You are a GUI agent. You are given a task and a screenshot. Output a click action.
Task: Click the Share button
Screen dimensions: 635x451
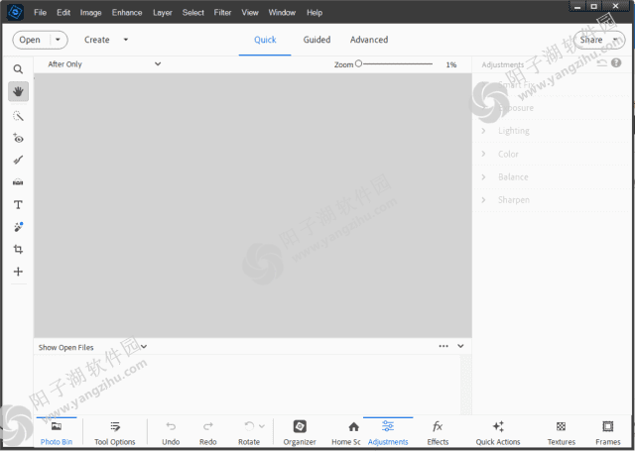click(591, 40)
